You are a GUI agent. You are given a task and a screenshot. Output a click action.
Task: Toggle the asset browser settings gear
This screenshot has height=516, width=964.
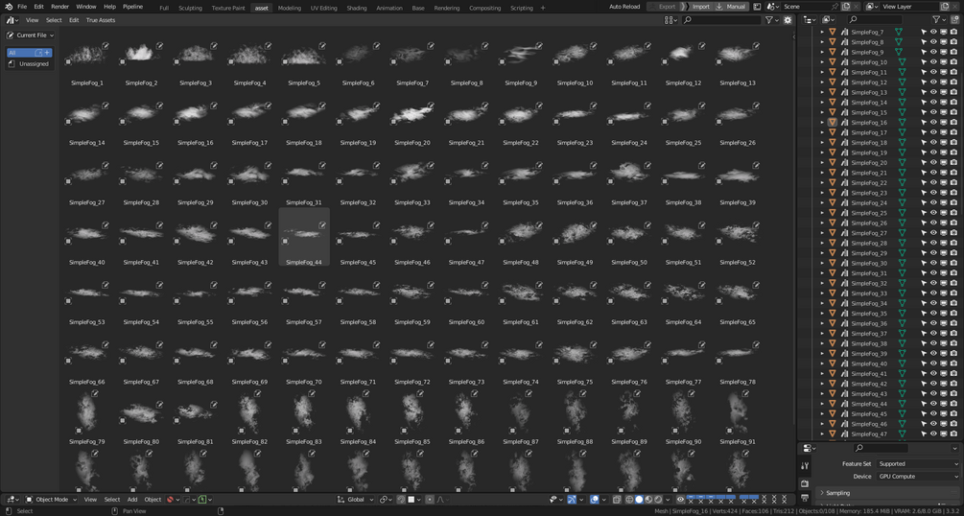tap(788, 20)
